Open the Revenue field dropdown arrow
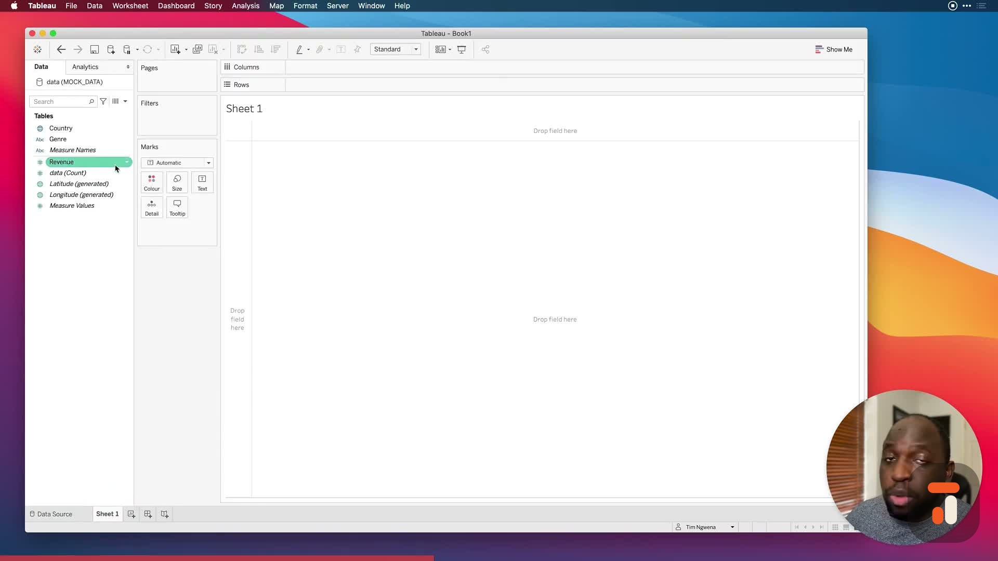The image size is (998, 561). click(x=127, y=162)
